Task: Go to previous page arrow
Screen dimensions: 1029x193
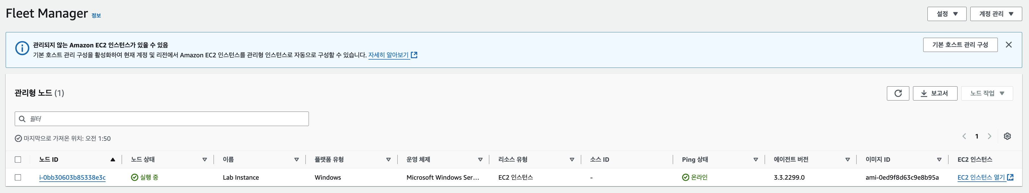Action: (x=964, y=136)
